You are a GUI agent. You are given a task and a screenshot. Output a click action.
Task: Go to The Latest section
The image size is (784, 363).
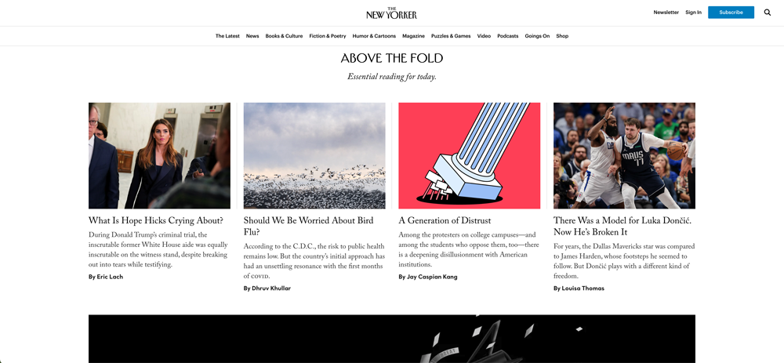[x=227, y=36]
